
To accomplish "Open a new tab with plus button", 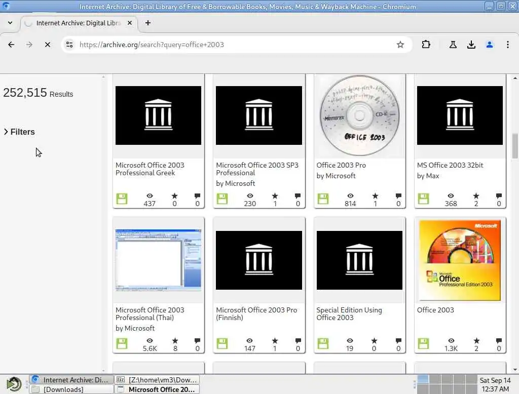I will tap(148, 23).
